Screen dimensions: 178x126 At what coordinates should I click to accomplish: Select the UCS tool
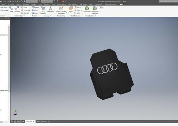coord(77,13)
